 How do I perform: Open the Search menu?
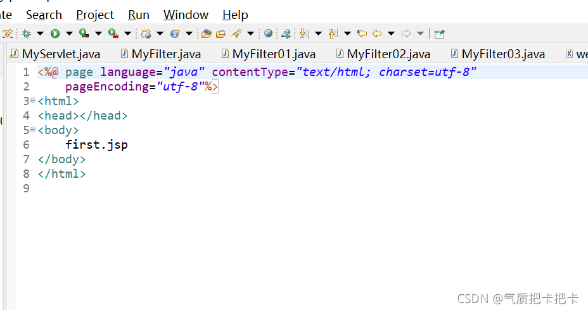pos(44,15)
